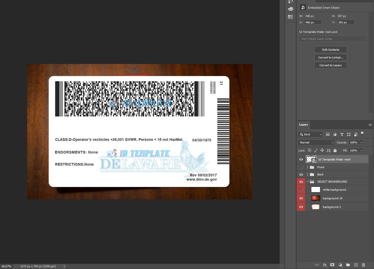Hide the SELECT BACKGROUND group
374x269 pixels.
[x=301, y=182]
